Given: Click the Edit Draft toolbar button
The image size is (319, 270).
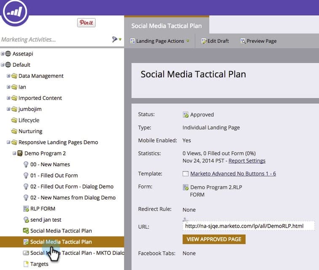Looking at the screenshot, I should tap(215, 41).
